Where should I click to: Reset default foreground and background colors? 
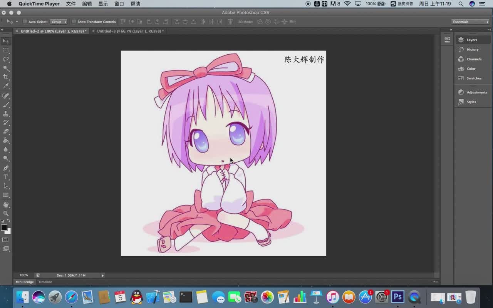[x=2, y=221]
